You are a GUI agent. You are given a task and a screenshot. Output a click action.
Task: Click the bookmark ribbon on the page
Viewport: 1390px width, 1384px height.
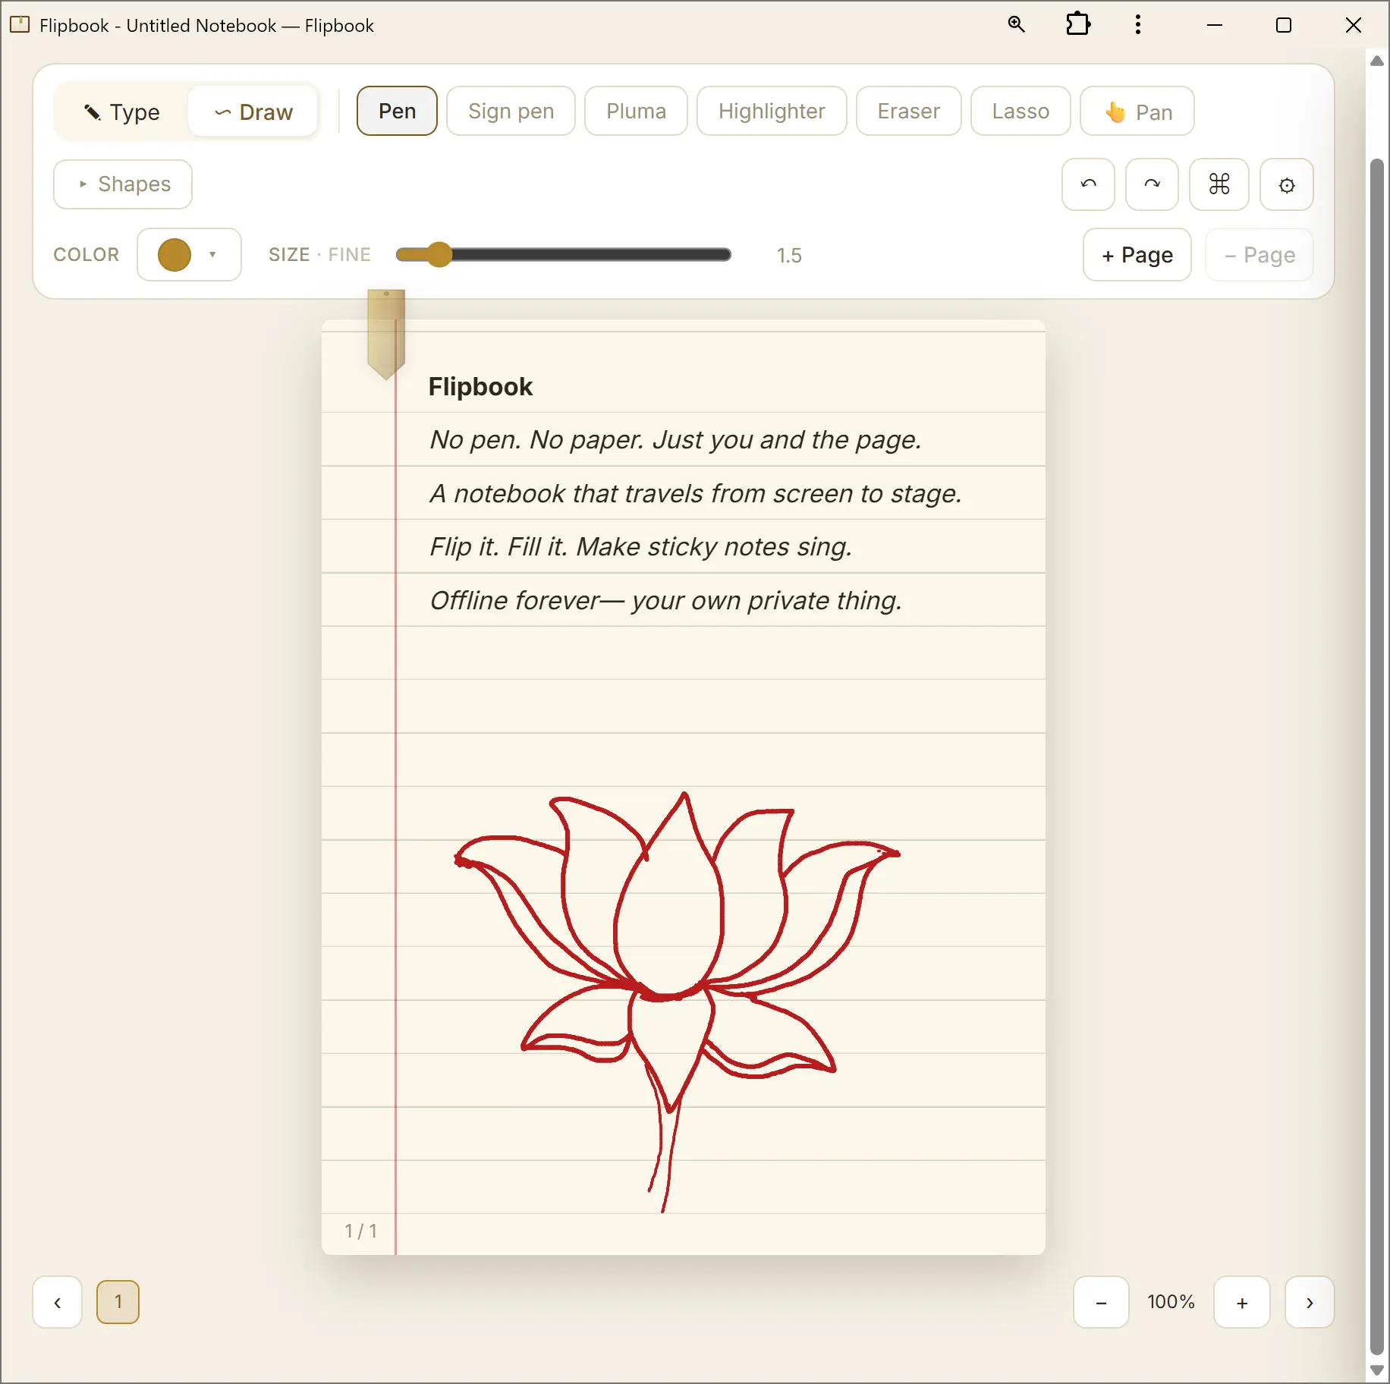pyautogui.click(x=386, y=333)
